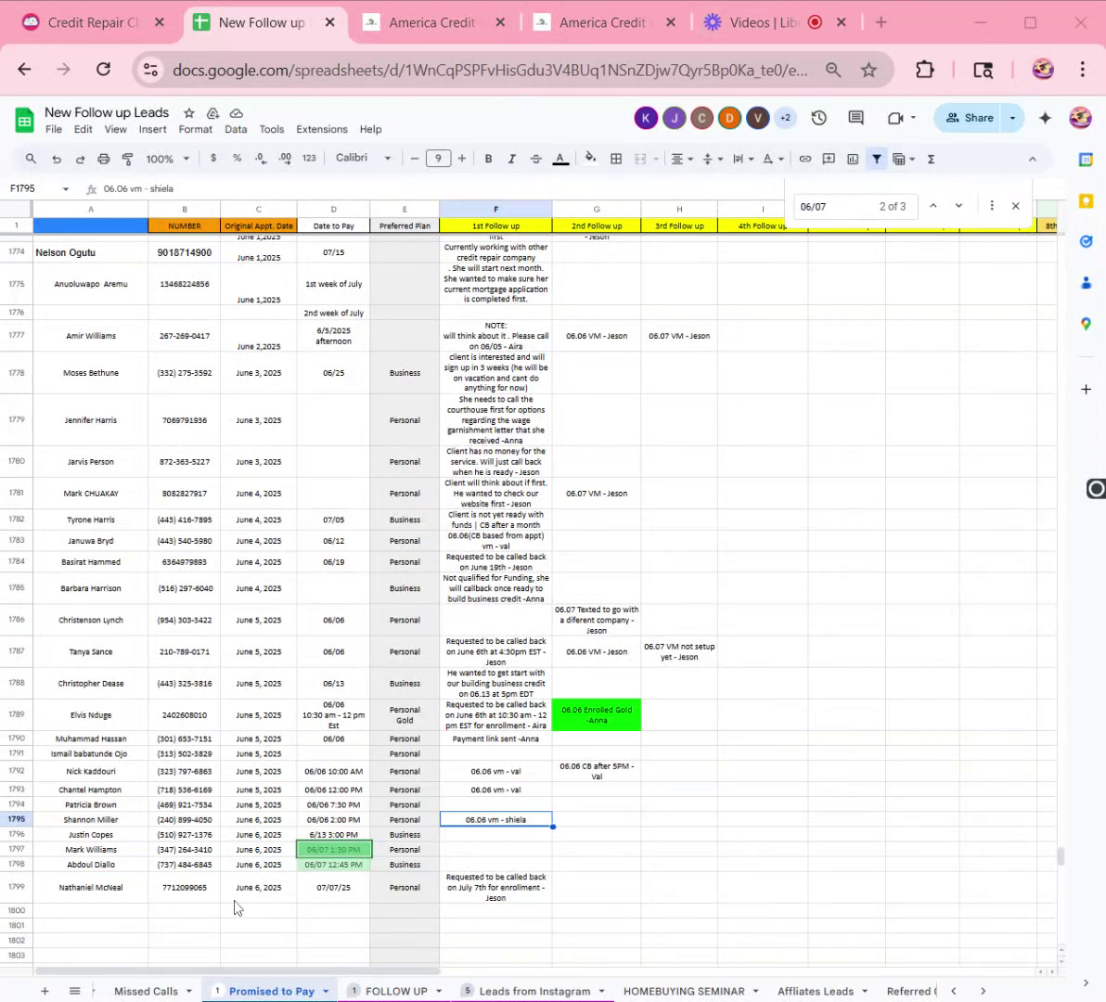Click the Share button
Image resolution: width=1106 pixels, height=1002 pixels.
pyautogui.click(x=969, y=118)
